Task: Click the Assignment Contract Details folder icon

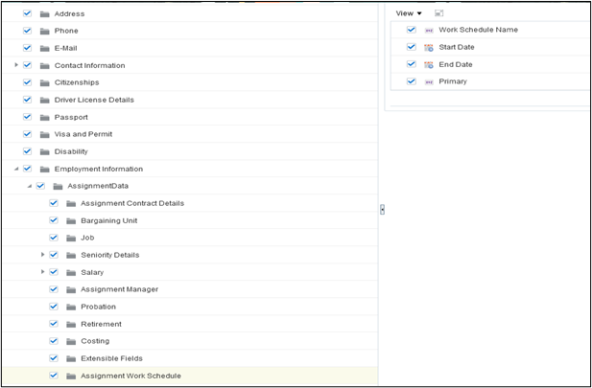Action: pyautogui.click(x=71, y=204)
